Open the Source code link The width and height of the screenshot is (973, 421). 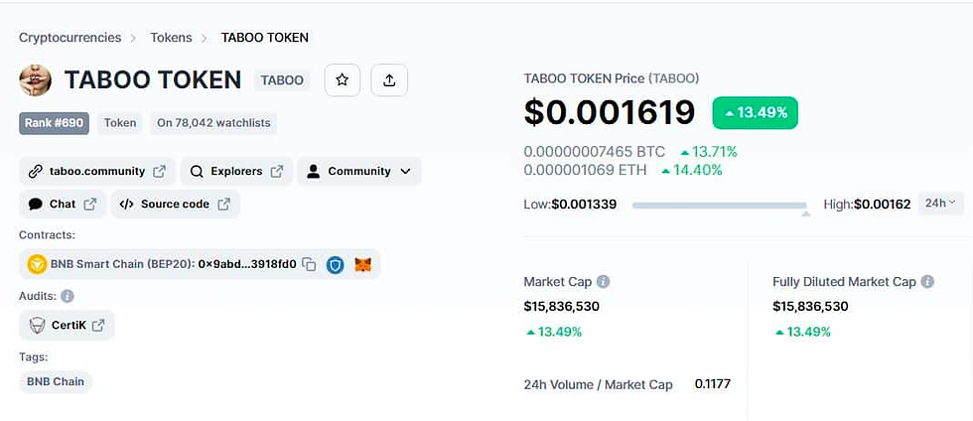[176, 205]
